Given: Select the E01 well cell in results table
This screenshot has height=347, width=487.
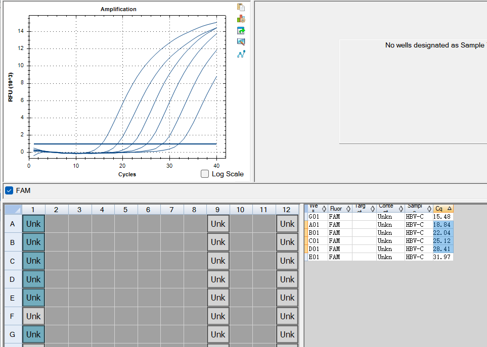Looking at the screenshot, I should tap(318, 257).
